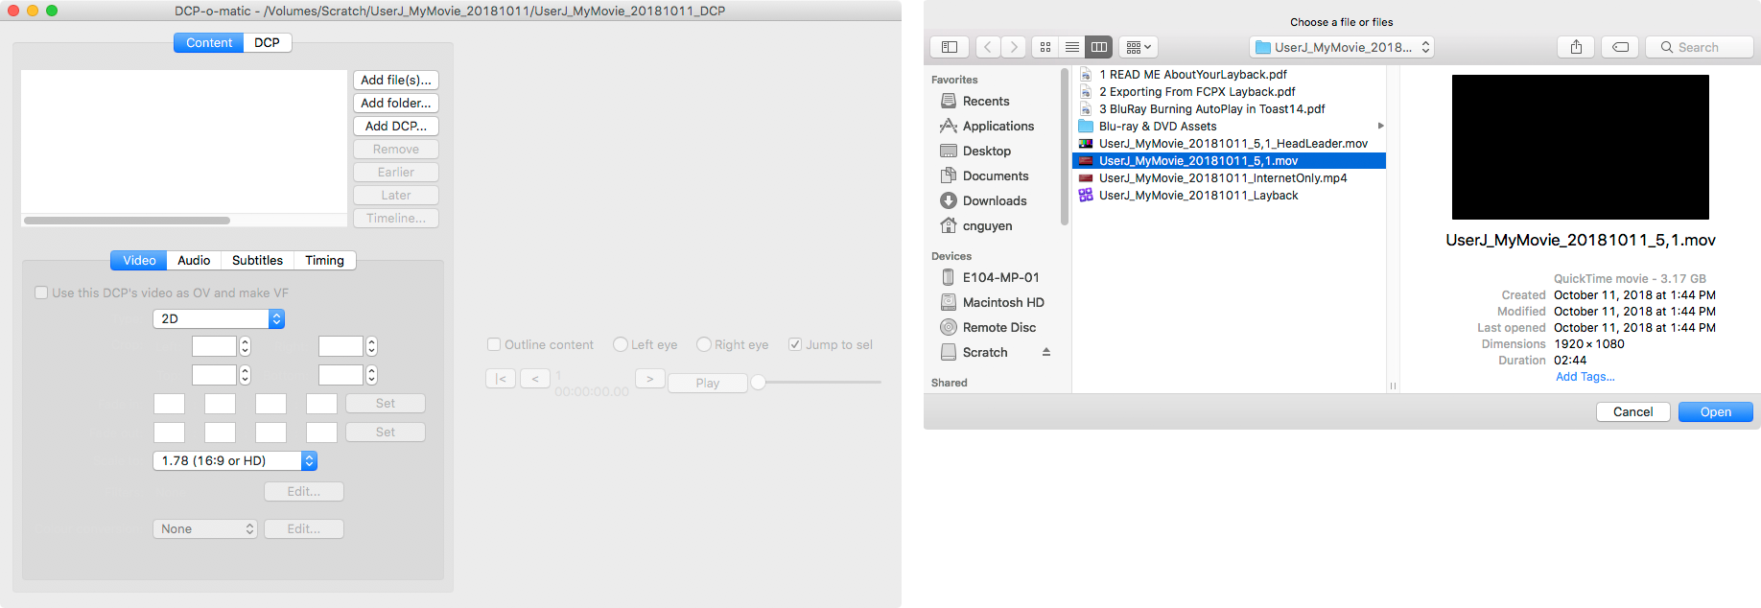Select the Subtitles tab

click(x=257, y=260)
